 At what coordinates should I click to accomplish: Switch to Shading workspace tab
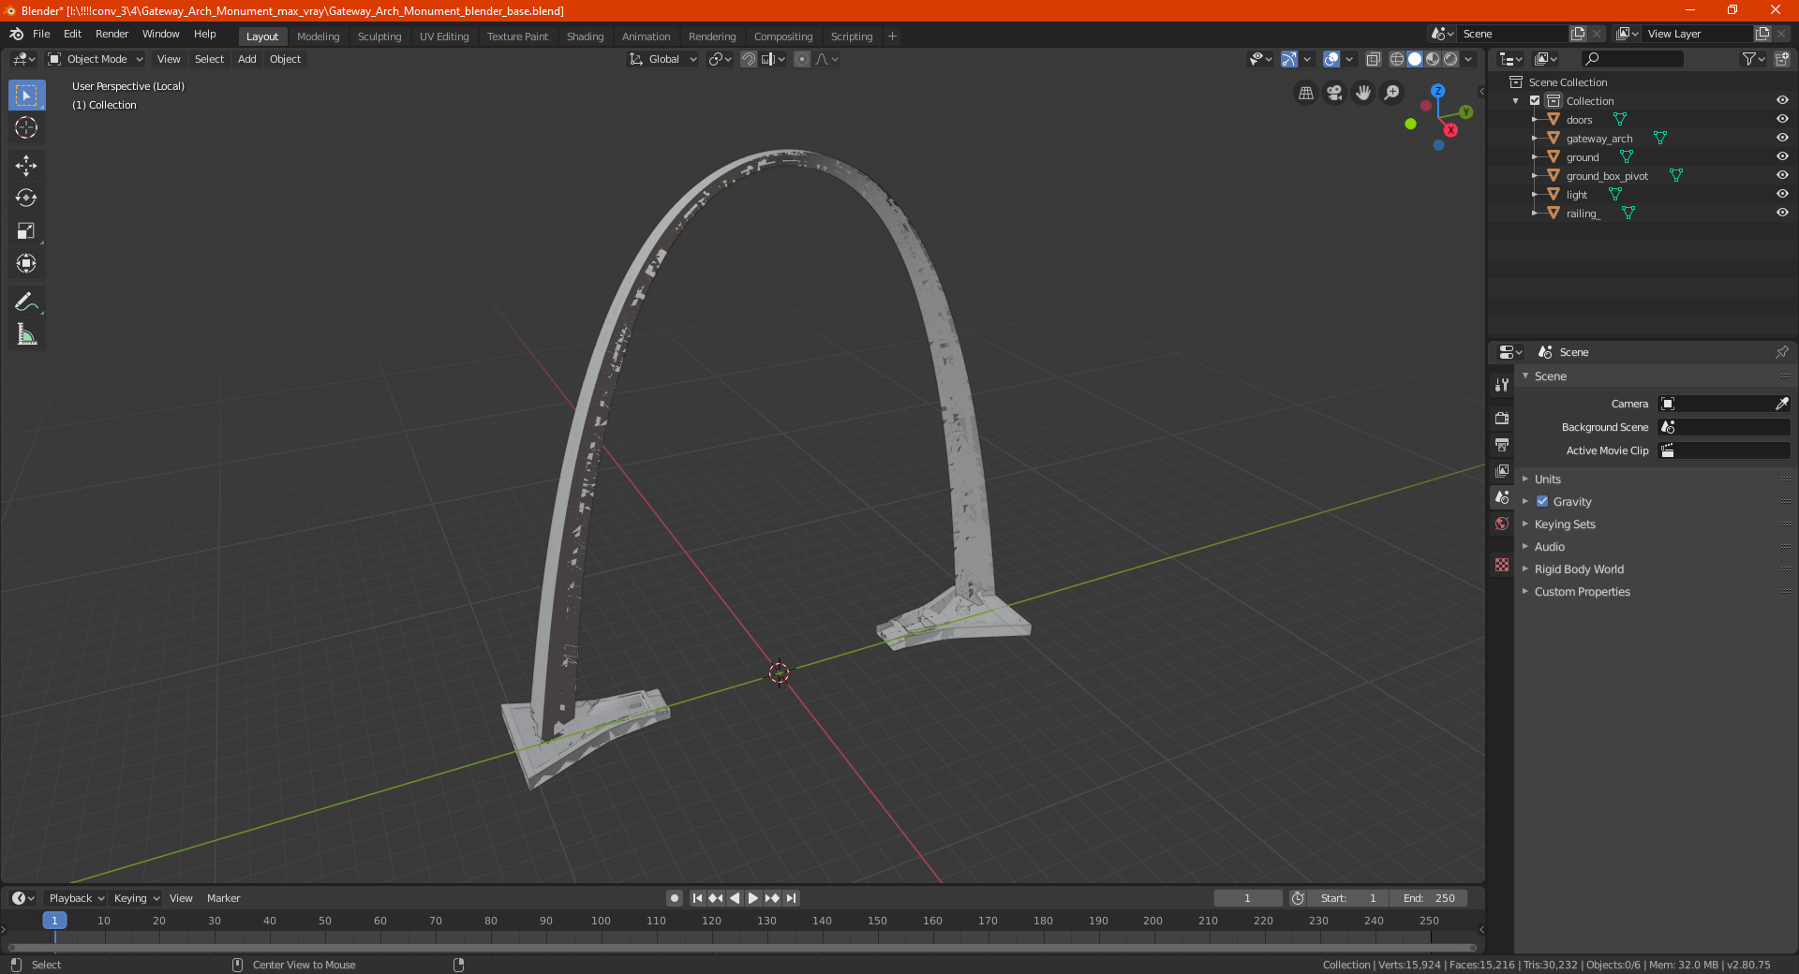pyautogui.click(x=585, y=37)
